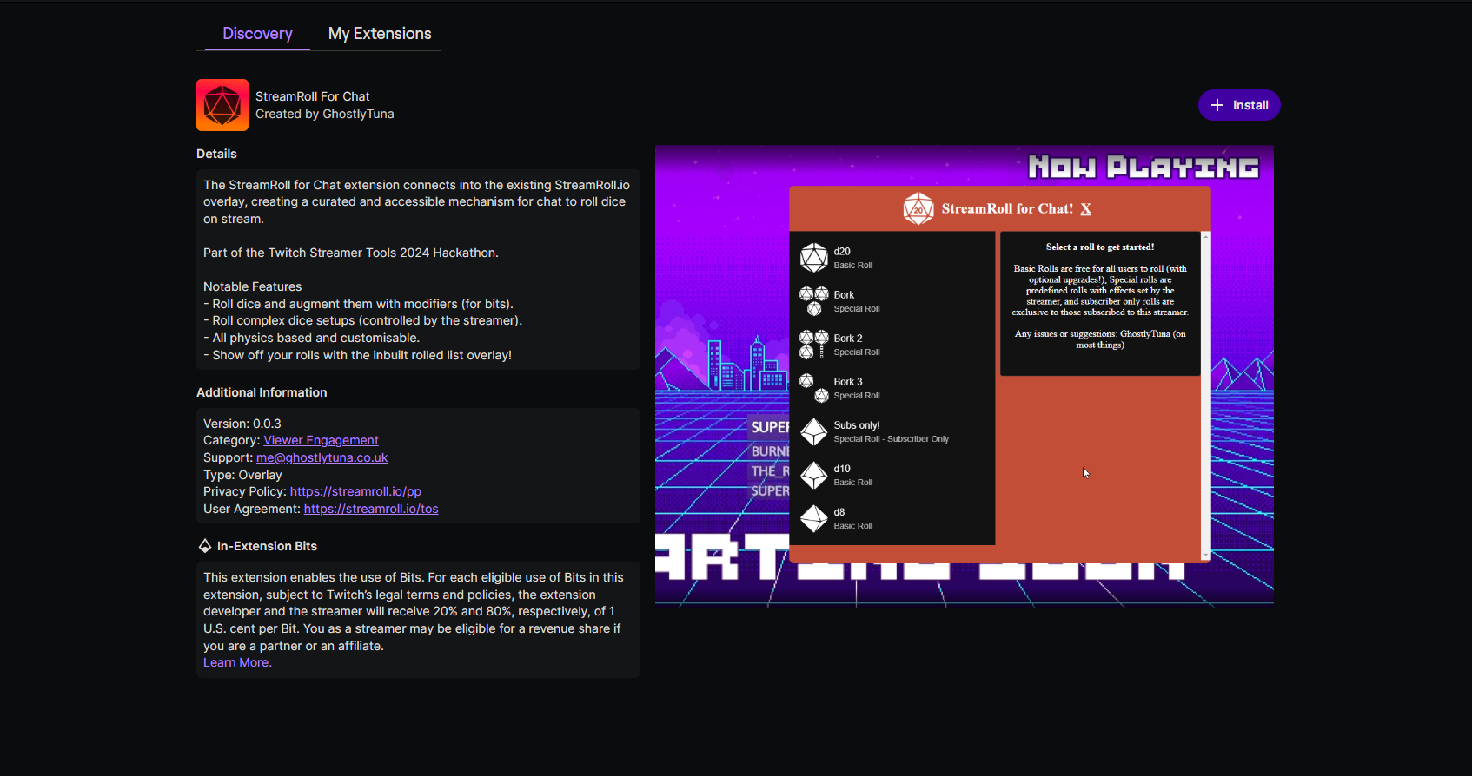This screenshot has width=1472, height=776.
Task: Click the 'NOW PLAYING' banner text in preview
Action: (1144, 166)
